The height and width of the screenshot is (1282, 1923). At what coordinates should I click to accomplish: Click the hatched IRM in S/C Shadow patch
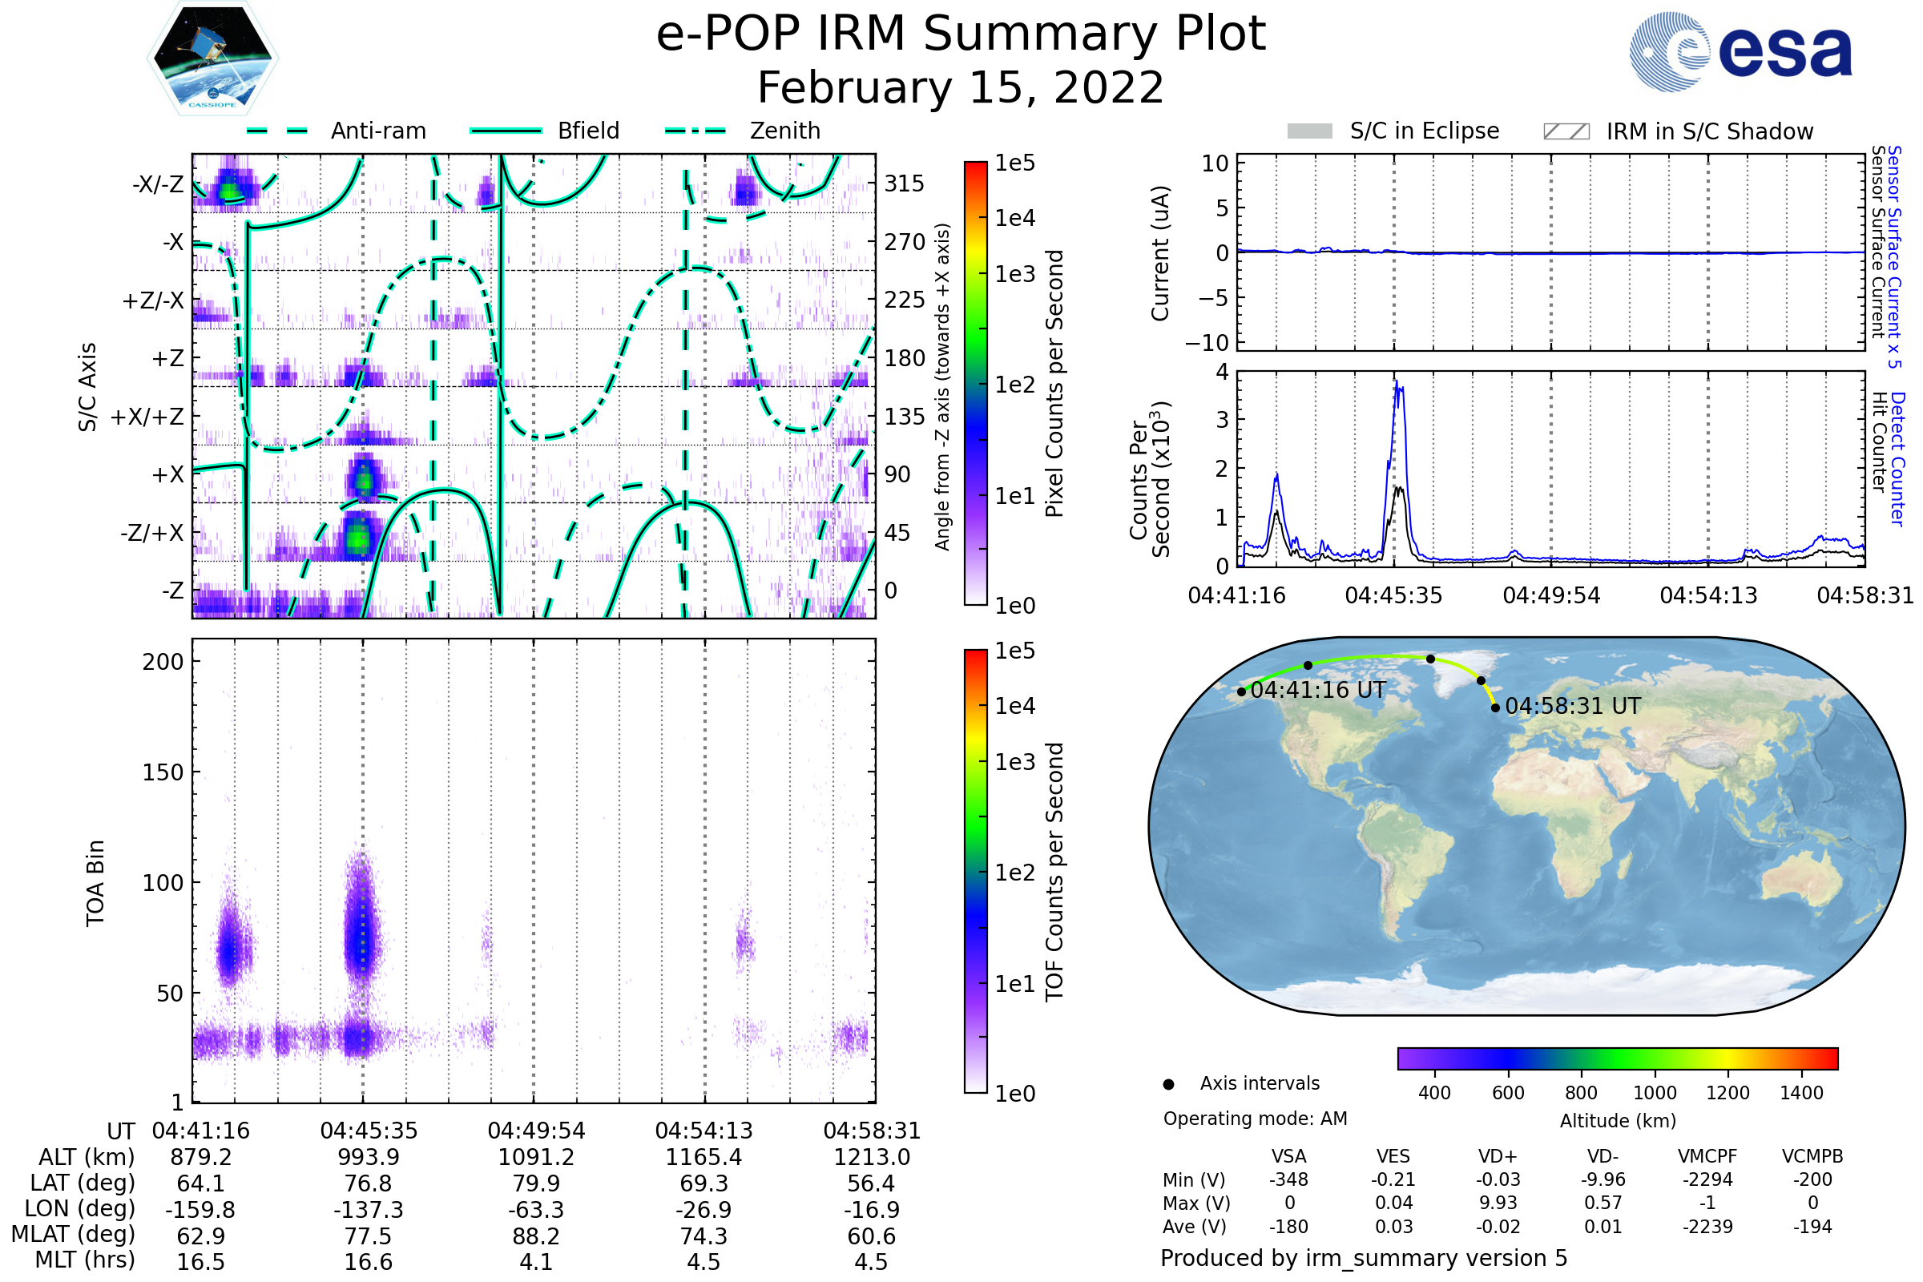tap(1566, 131)
